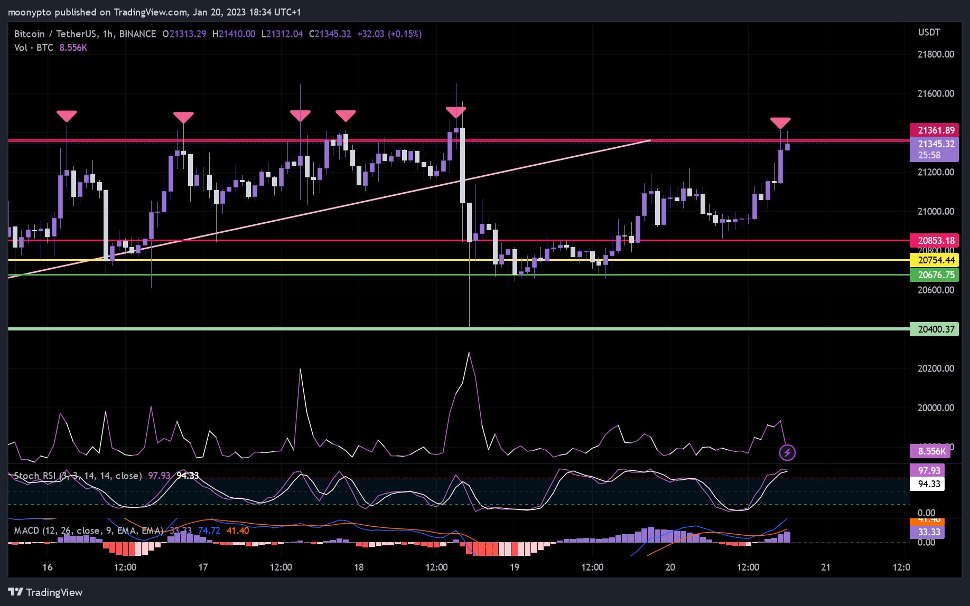The image size is (970, 606).
Task: Click the yellow 20754.44 price label
Action: pos(934,260)
